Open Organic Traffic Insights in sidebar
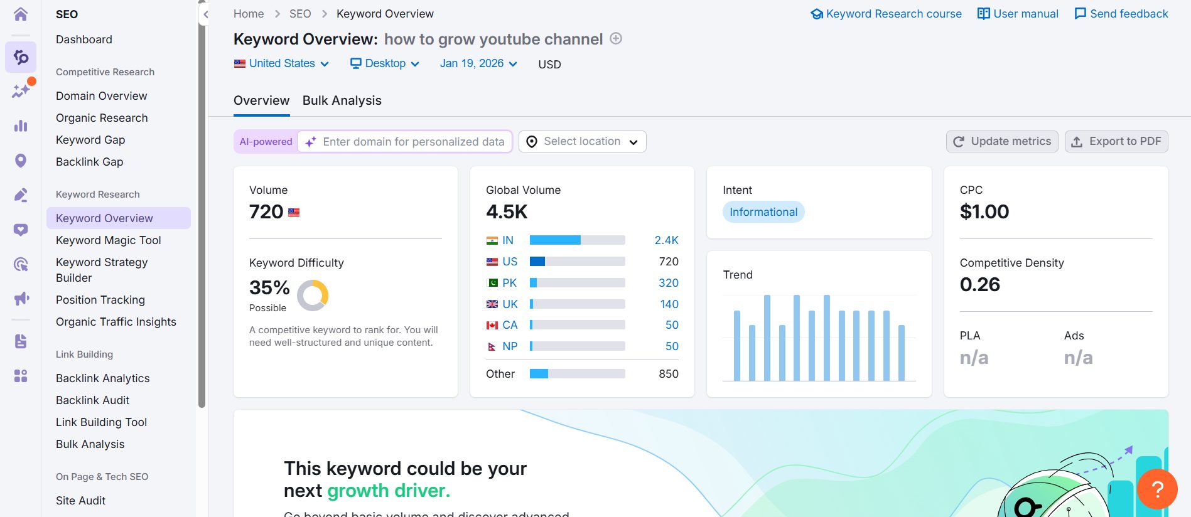 (116, 322)
